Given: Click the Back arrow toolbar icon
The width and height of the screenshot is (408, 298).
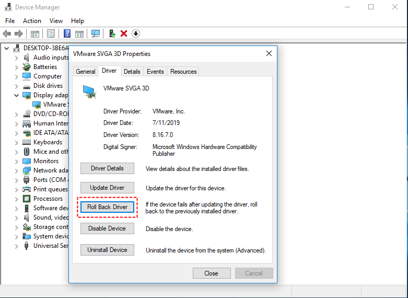Looking at the screenshot, I should click(x=7, y=33).
